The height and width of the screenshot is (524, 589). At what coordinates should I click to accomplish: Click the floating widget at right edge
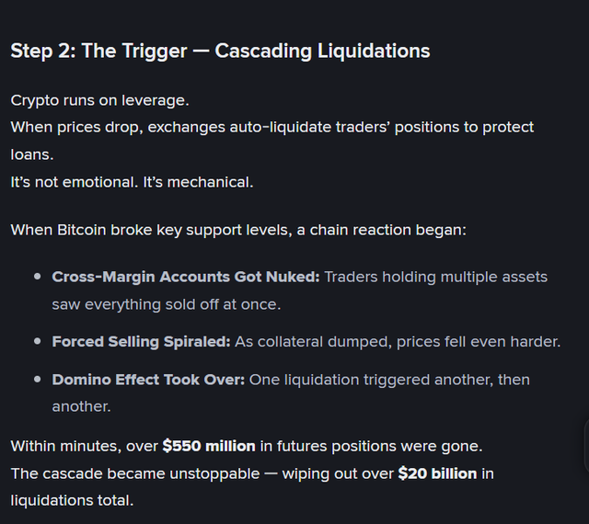585,444
